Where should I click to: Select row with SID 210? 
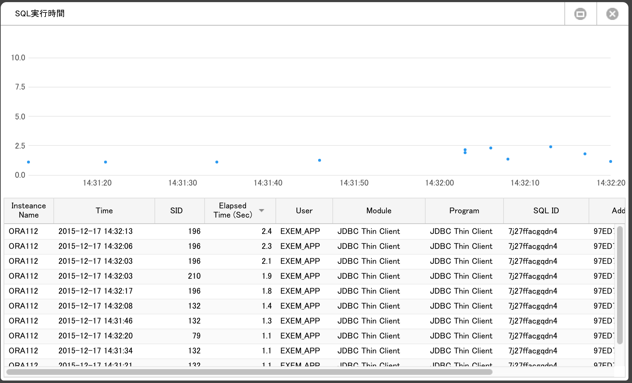click(x=309, y=276)
